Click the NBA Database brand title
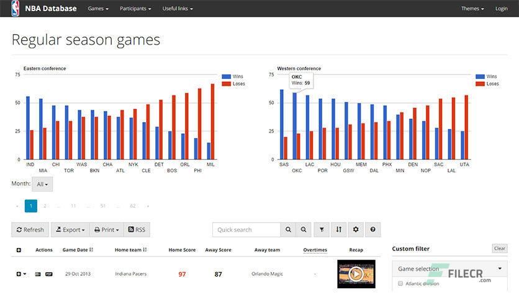519x300 pixels. (x=51, y=9)
